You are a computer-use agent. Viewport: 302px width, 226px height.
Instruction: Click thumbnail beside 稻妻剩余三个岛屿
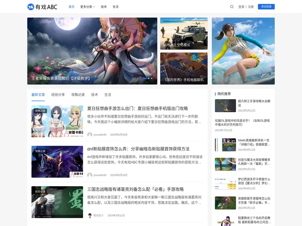[x=225, y=221]
